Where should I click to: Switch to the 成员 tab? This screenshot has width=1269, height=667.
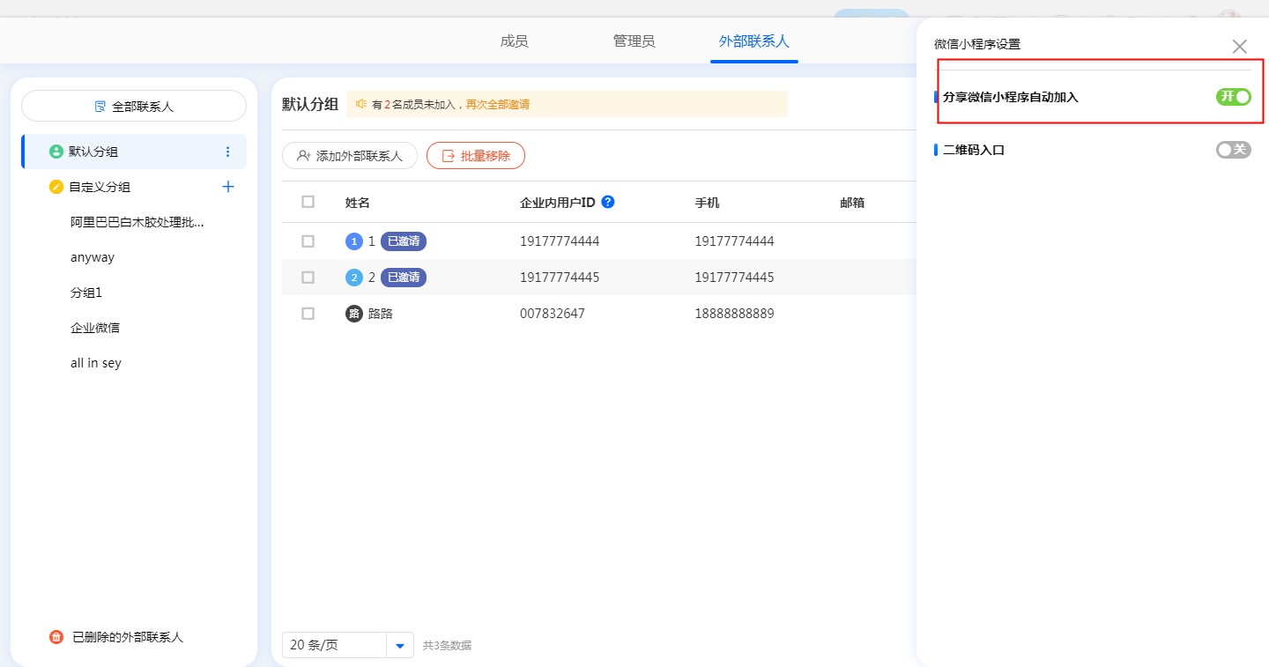[x=514, y=41]
